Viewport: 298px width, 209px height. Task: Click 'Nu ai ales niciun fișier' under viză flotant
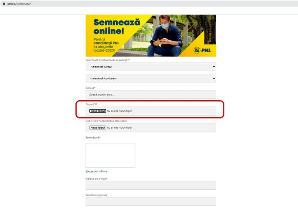119,127
